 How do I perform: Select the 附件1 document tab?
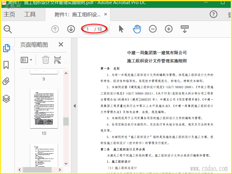point(78,14)
